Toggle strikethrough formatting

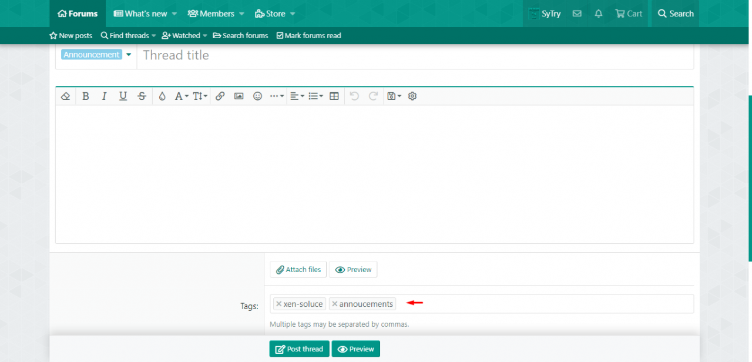[x=142, y=96]
